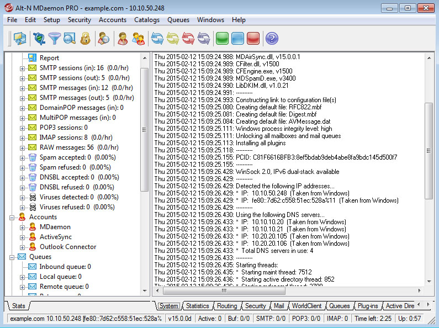Click the padlock security toolbar icon

(85, 39)
